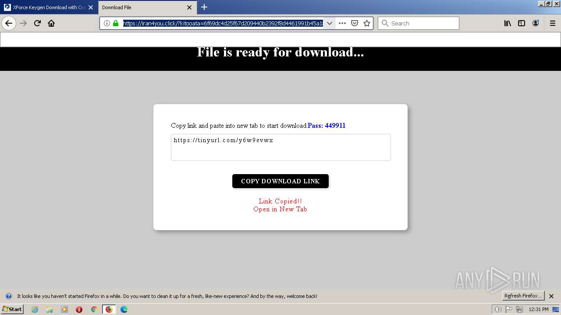Click the green padlock connection icon
Screen dimensions: 561x315
tap(116, 23)
